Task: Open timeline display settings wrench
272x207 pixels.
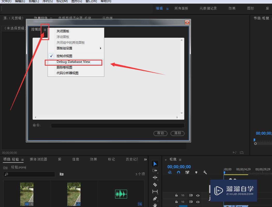Action: [x=205, y=172]
